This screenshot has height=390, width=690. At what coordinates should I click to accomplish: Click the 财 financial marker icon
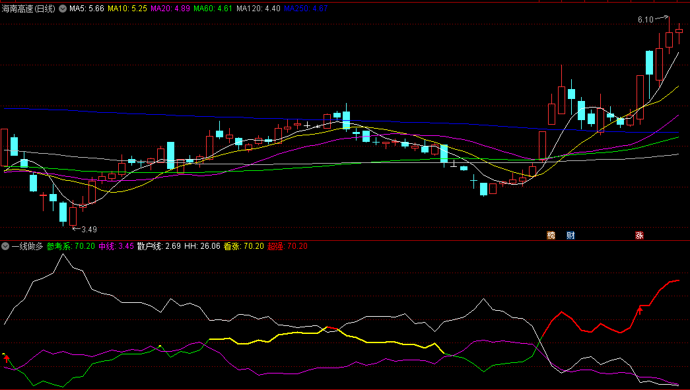570,235
